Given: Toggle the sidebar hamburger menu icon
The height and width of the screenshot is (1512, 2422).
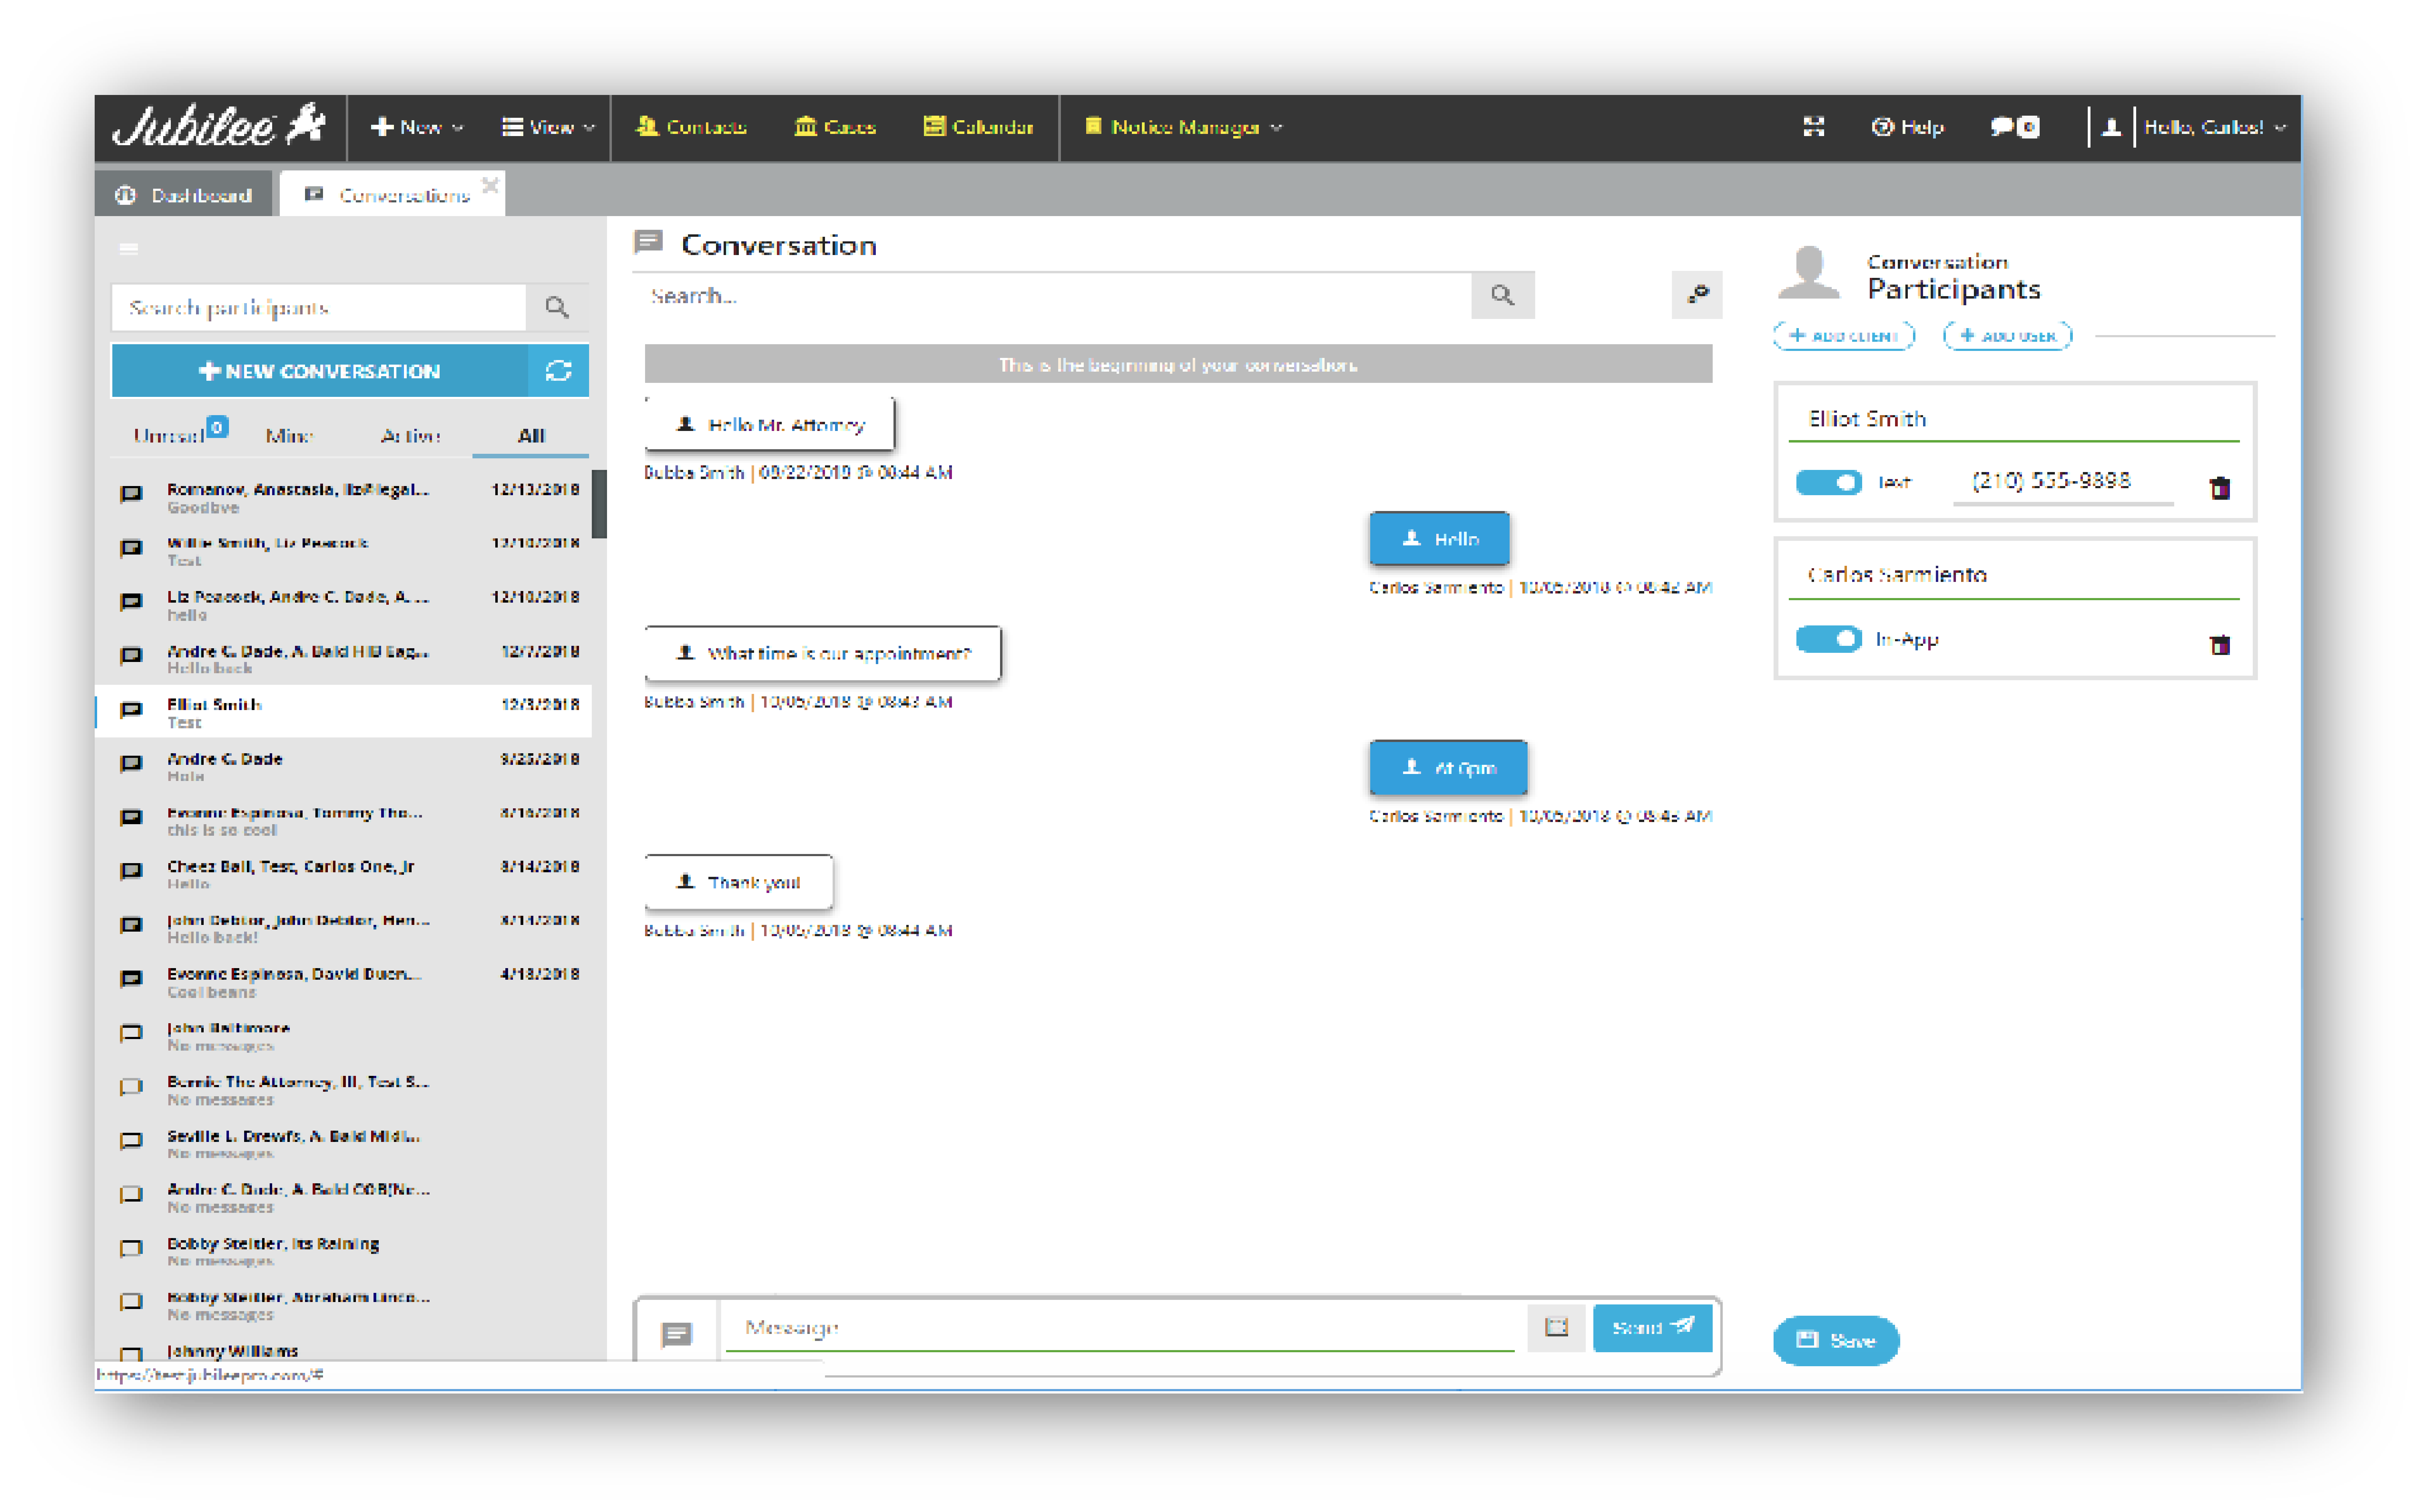Looking at the screenshot, I should click(129, 249).
